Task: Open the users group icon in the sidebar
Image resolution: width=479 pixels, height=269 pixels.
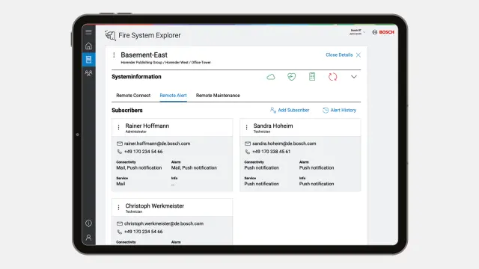Action: click(x=88, y=73)
